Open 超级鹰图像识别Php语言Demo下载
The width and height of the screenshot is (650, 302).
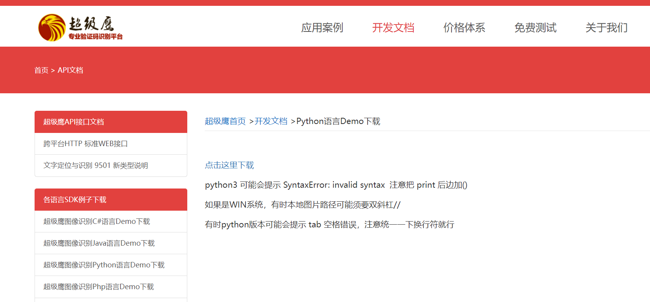[111, 287]
